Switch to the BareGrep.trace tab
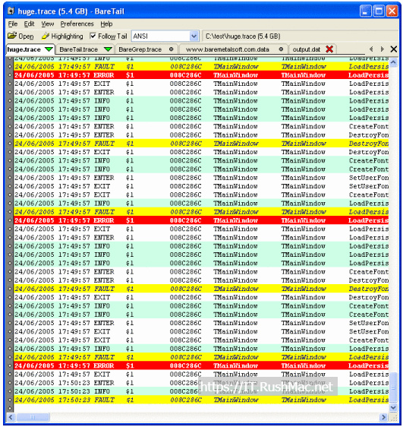The width and height of the screenshot is (403, 427). (146, 49)
